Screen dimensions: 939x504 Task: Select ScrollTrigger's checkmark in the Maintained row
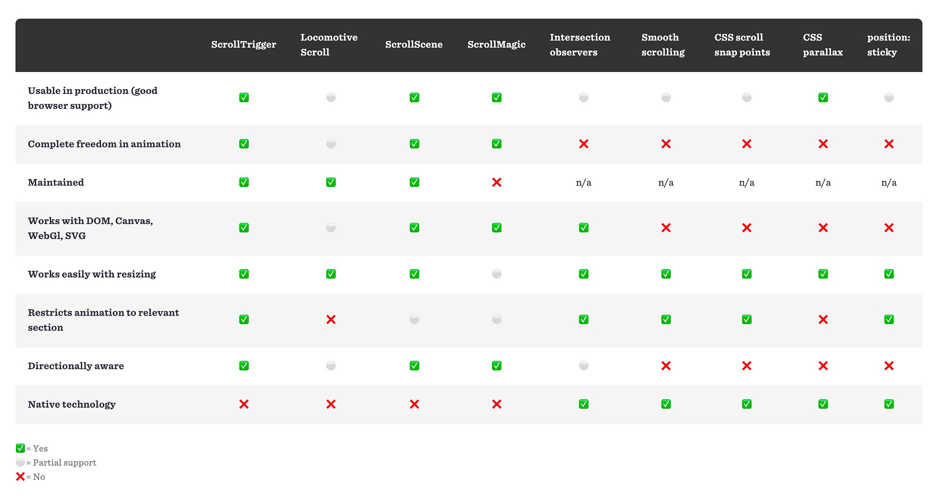(x=244, y=182)
